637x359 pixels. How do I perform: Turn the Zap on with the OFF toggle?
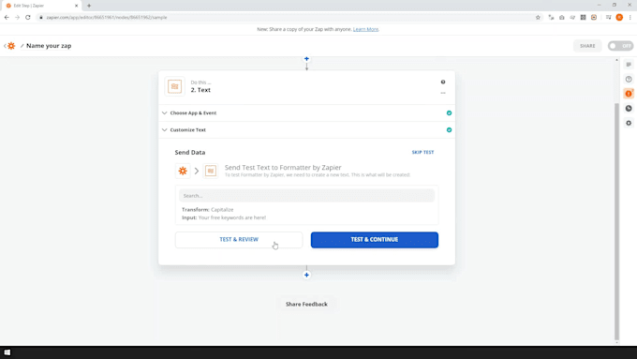point(620,46)
